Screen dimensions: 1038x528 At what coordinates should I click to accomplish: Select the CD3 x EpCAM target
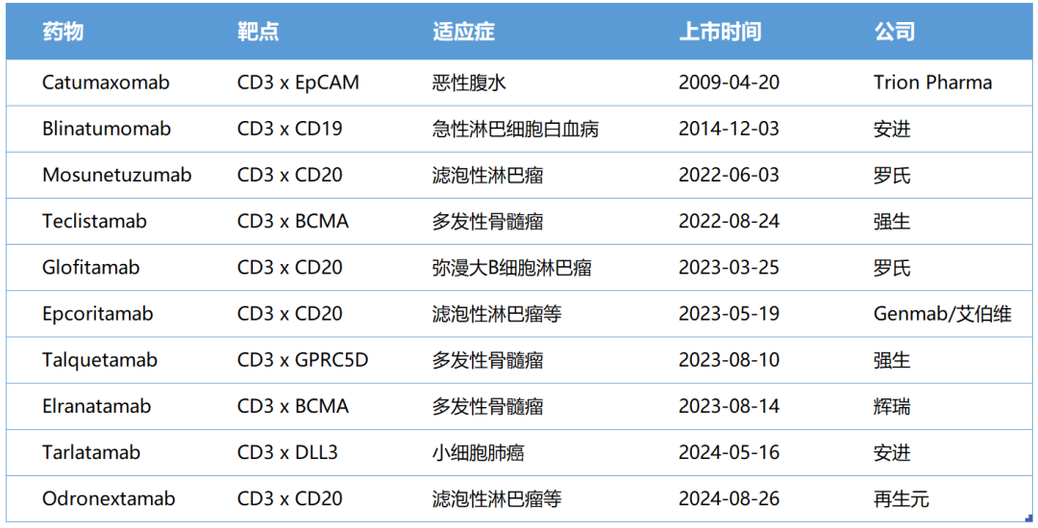click(298, 83)
